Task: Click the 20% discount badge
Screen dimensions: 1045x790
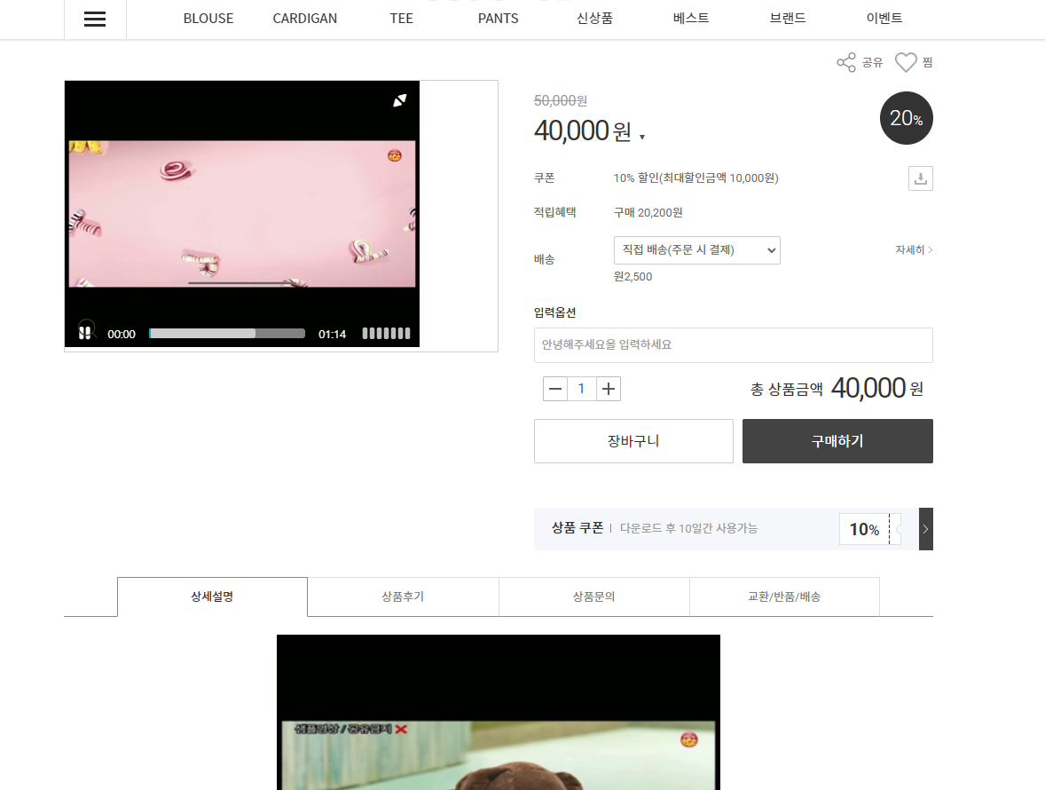Action: point(907,118)
